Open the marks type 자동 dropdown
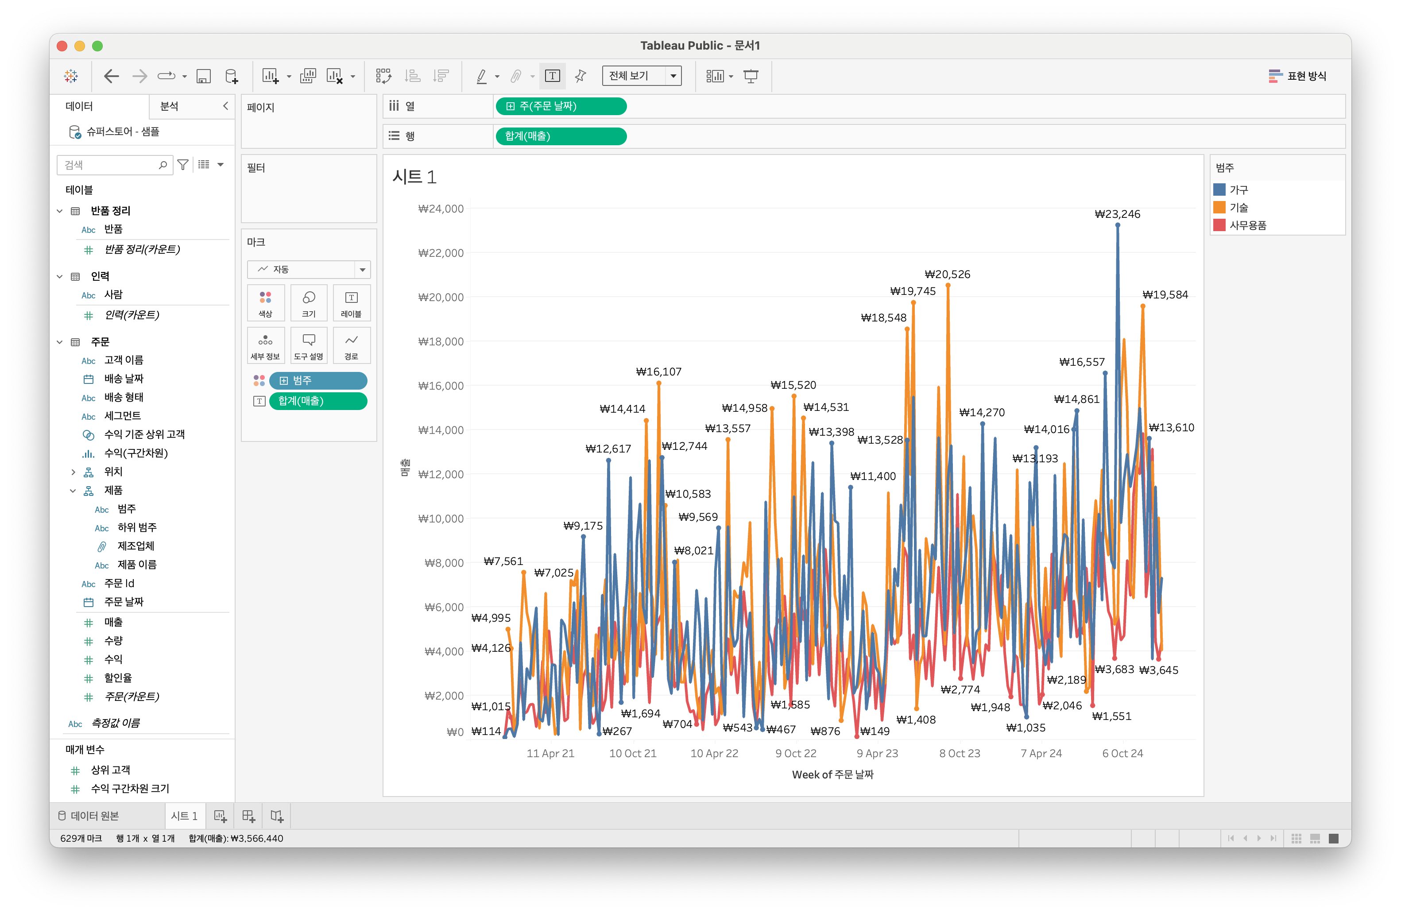 (x=309, y=270)
